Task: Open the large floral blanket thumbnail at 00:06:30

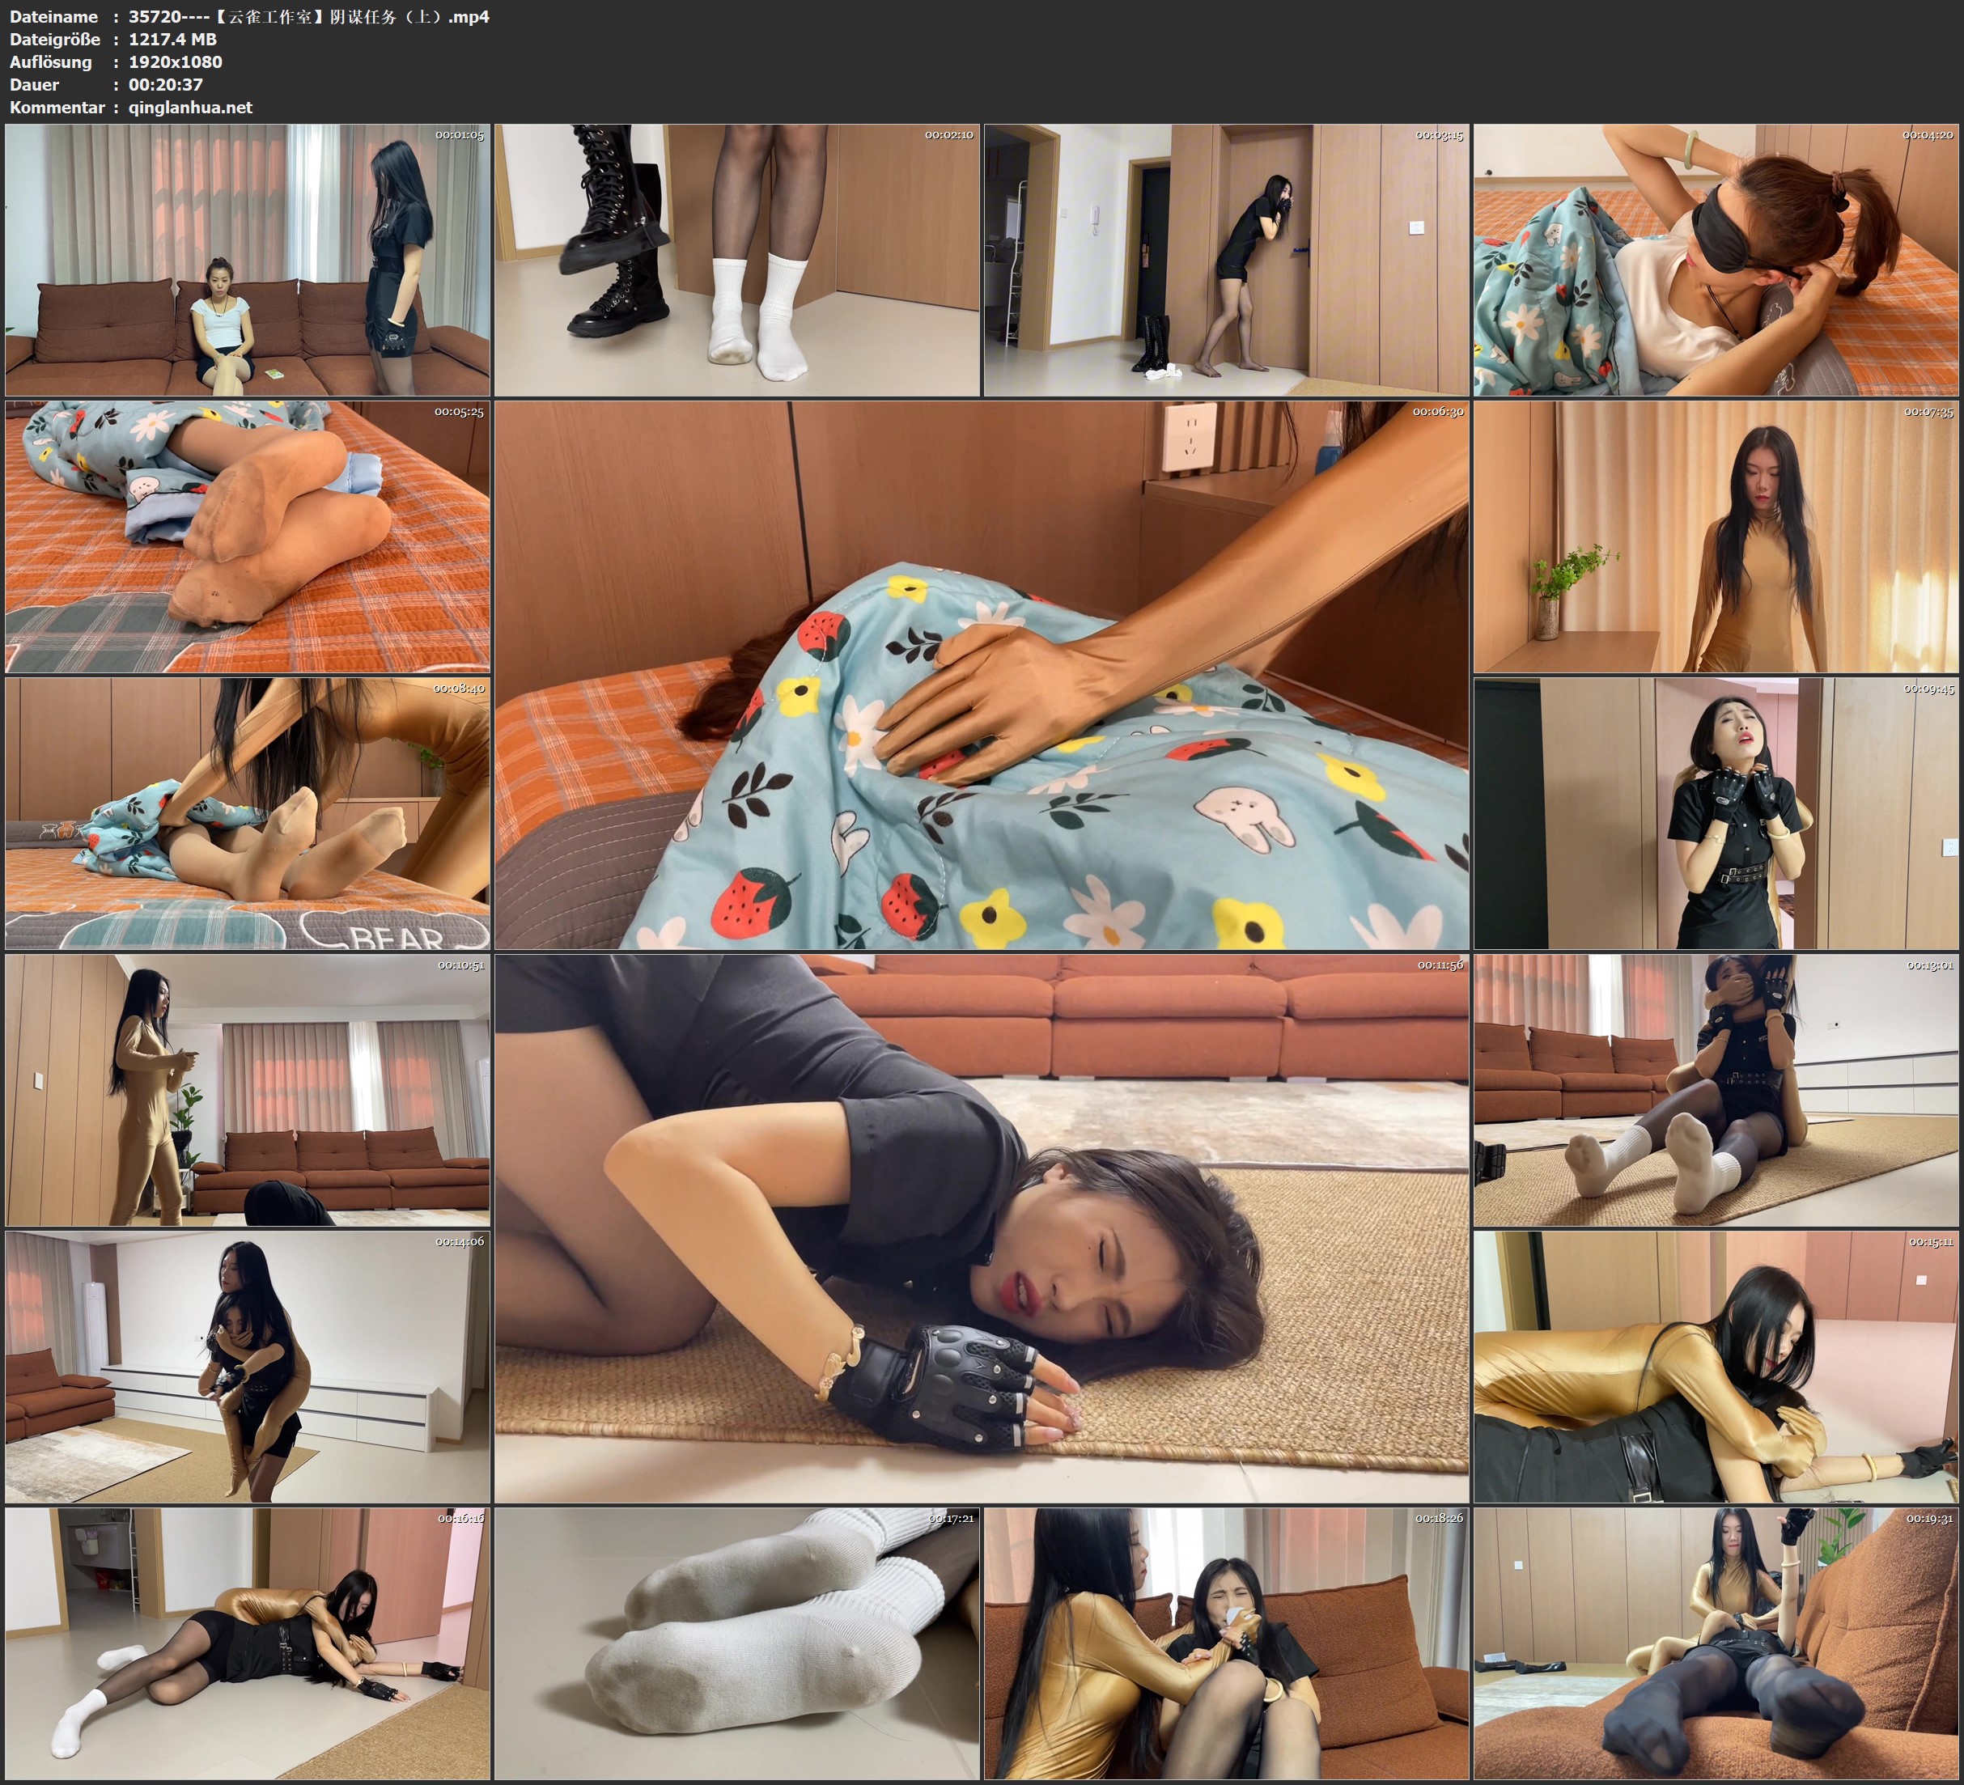Action: click(981, 674)
